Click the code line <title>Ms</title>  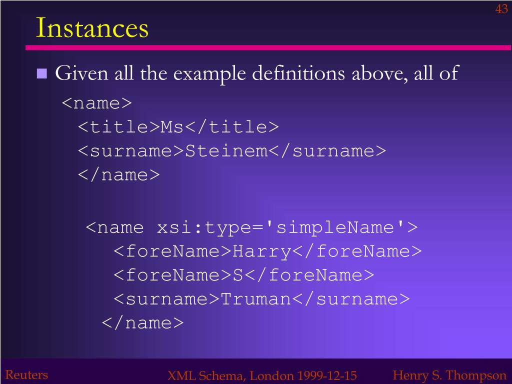[x=178, y=126]
